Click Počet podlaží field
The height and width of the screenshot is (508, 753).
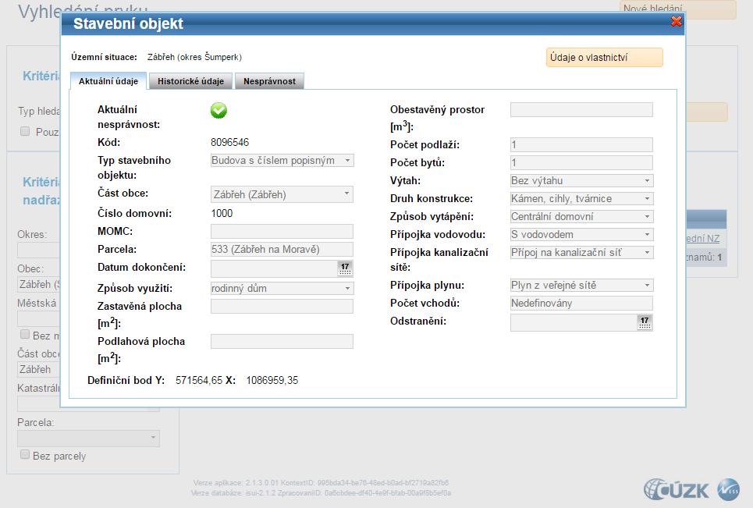[x=581, y=144]
